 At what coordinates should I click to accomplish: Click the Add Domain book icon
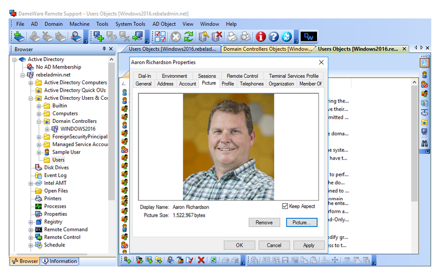pyautogui.click(x=19, y=37)
